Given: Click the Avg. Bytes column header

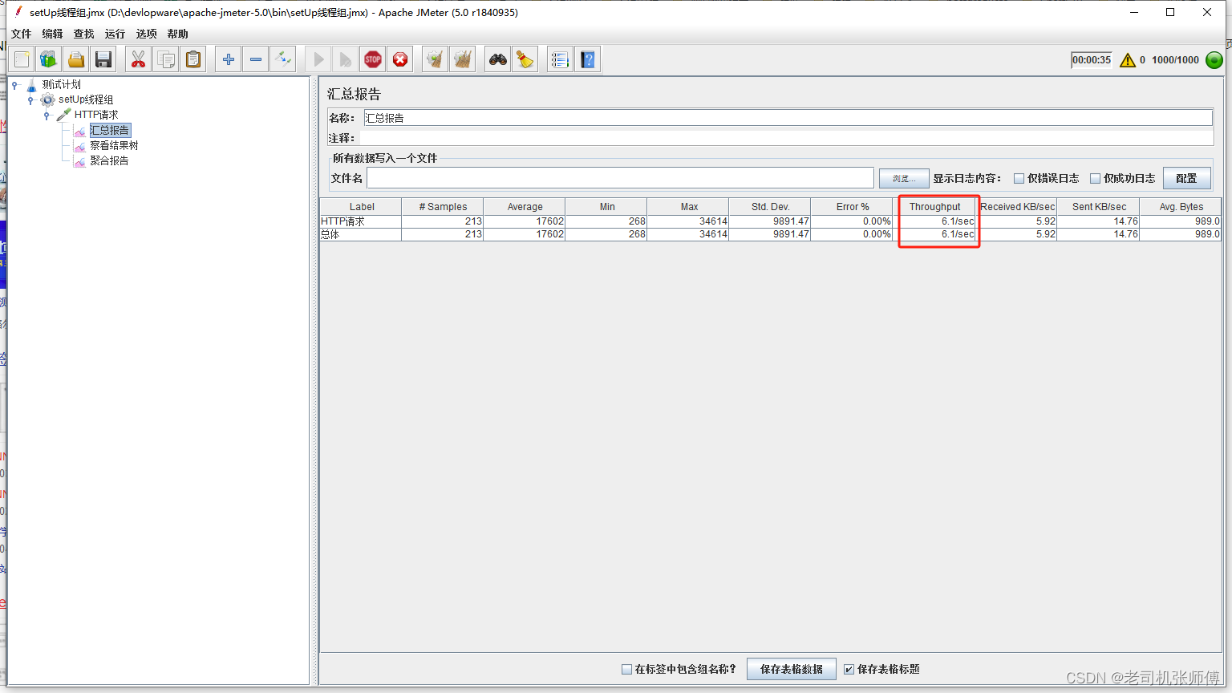Looking at the screenshot, I should (1181, 207).
